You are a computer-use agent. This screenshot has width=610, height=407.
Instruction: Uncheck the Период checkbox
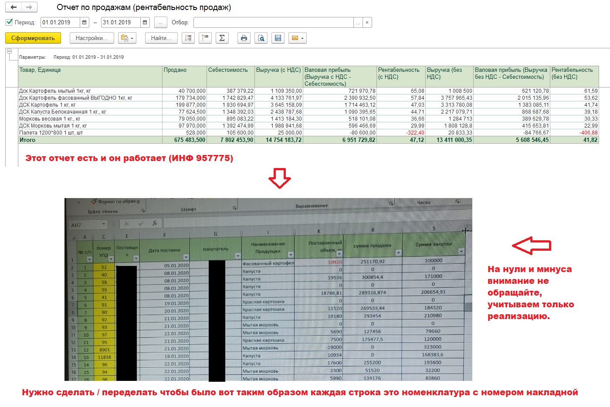pos(9,22)
